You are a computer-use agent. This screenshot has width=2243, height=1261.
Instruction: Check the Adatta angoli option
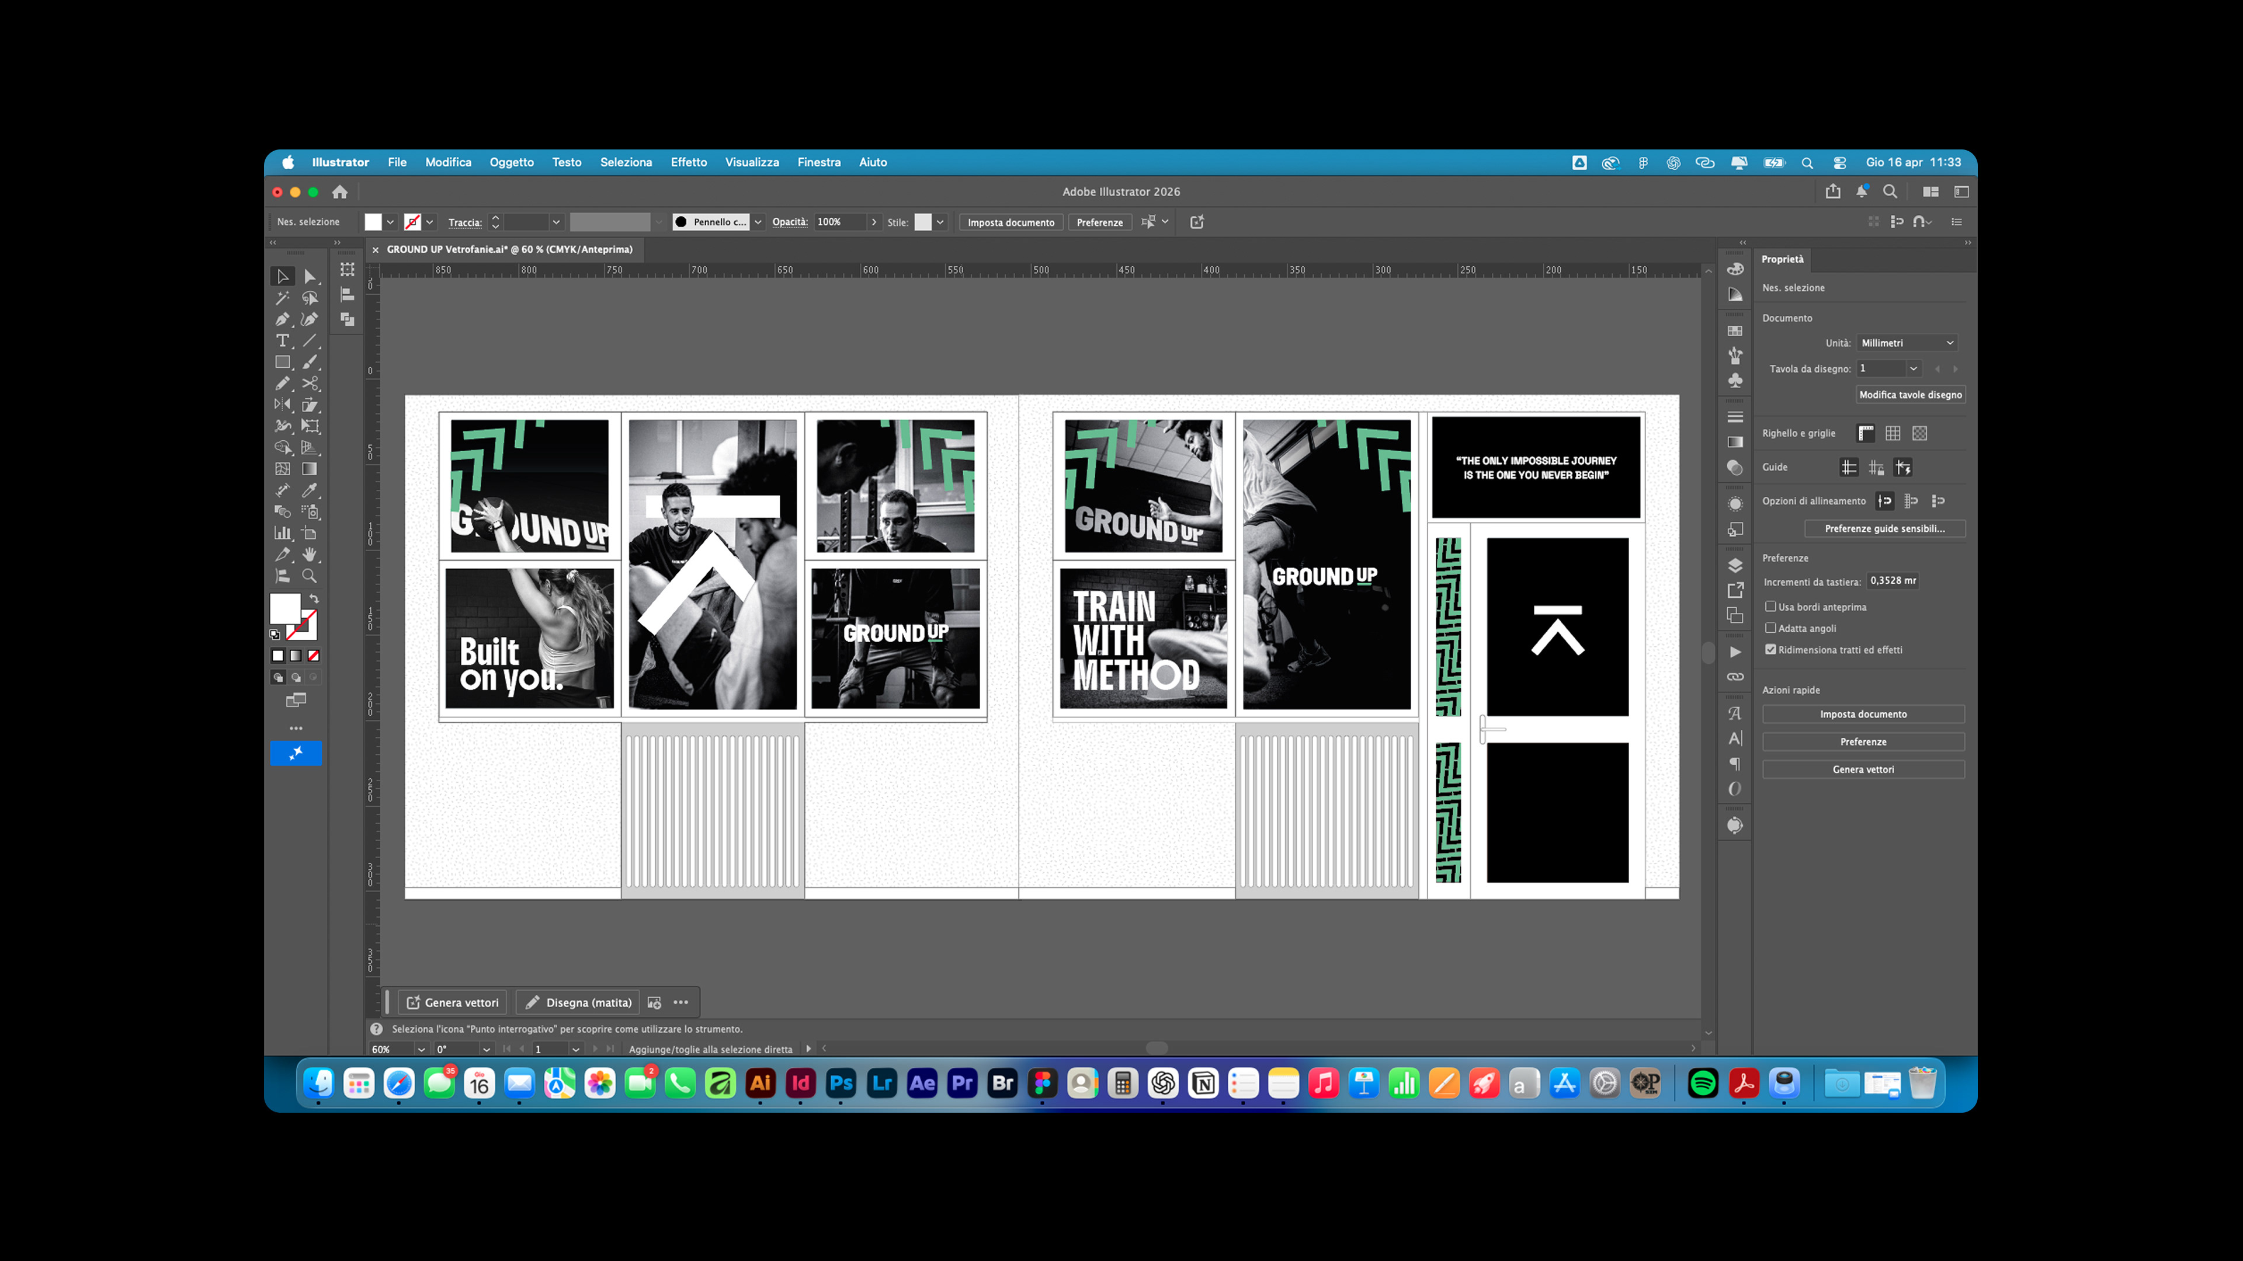(1770, 628)
